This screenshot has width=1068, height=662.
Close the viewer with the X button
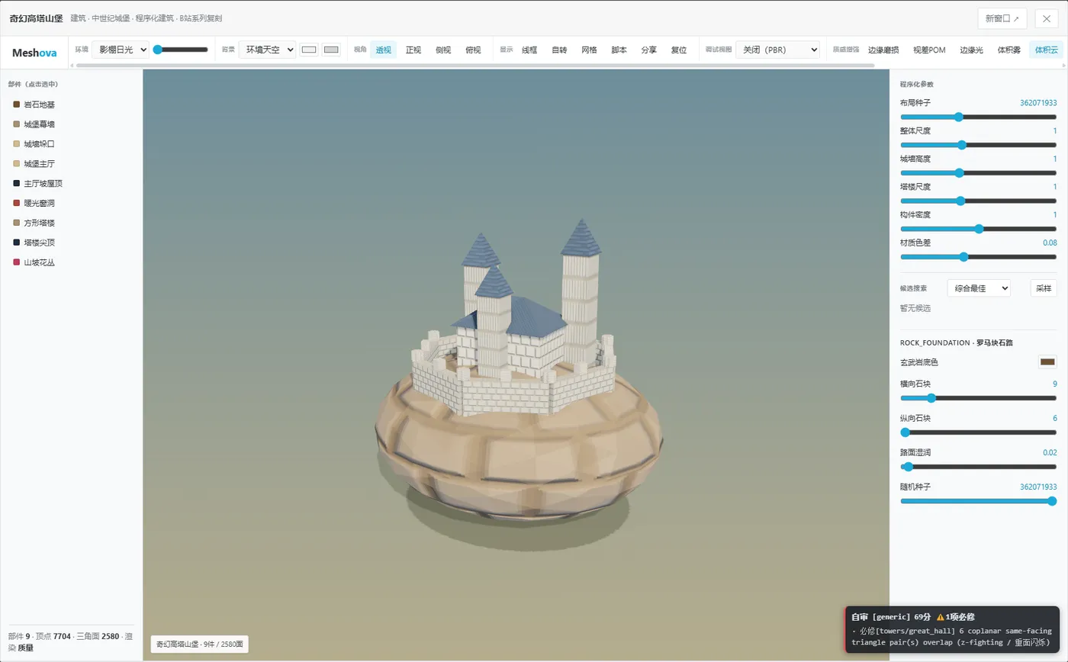point(1047,18)
